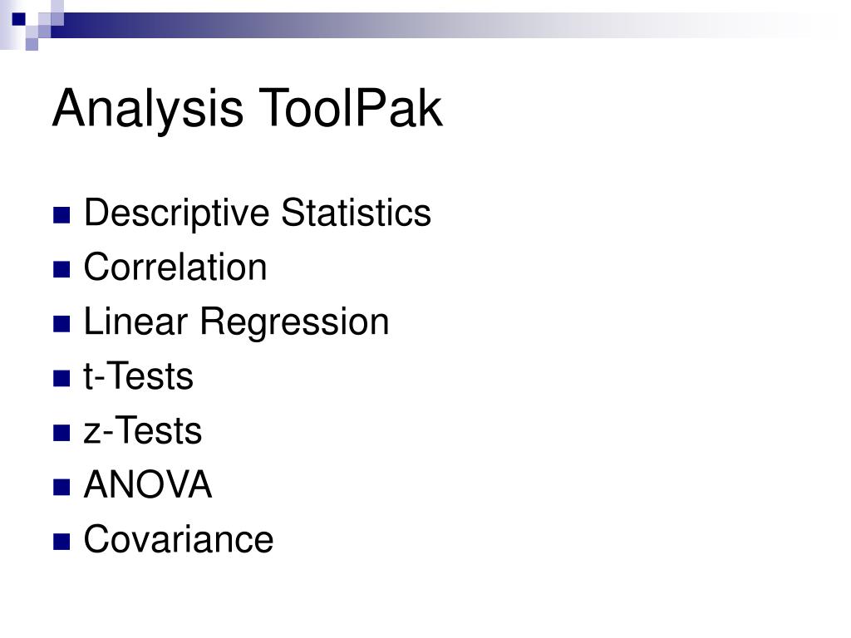The image size is (851, 638).
Task: Select the z-Tests list entry
Action: click(x=143, y=431)
